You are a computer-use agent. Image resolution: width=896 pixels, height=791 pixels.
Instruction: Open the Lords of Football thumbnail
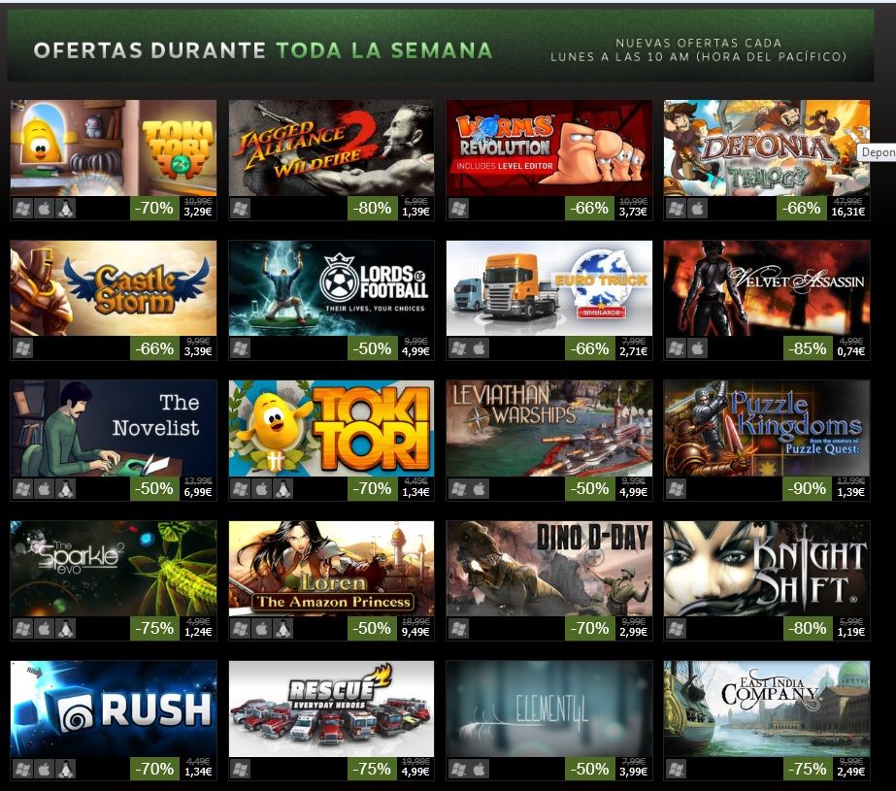(331, 288)
